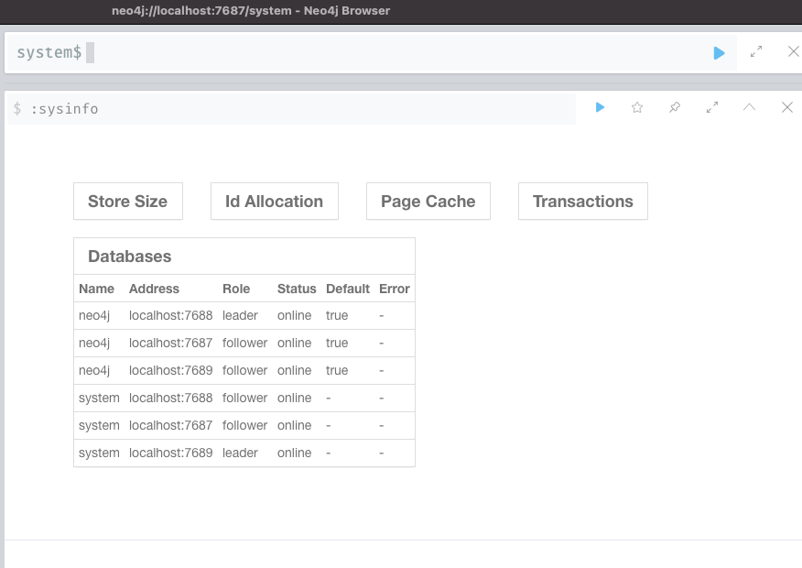
Task: Clear the editor using the X icon
Action: [x=793, y=52]
